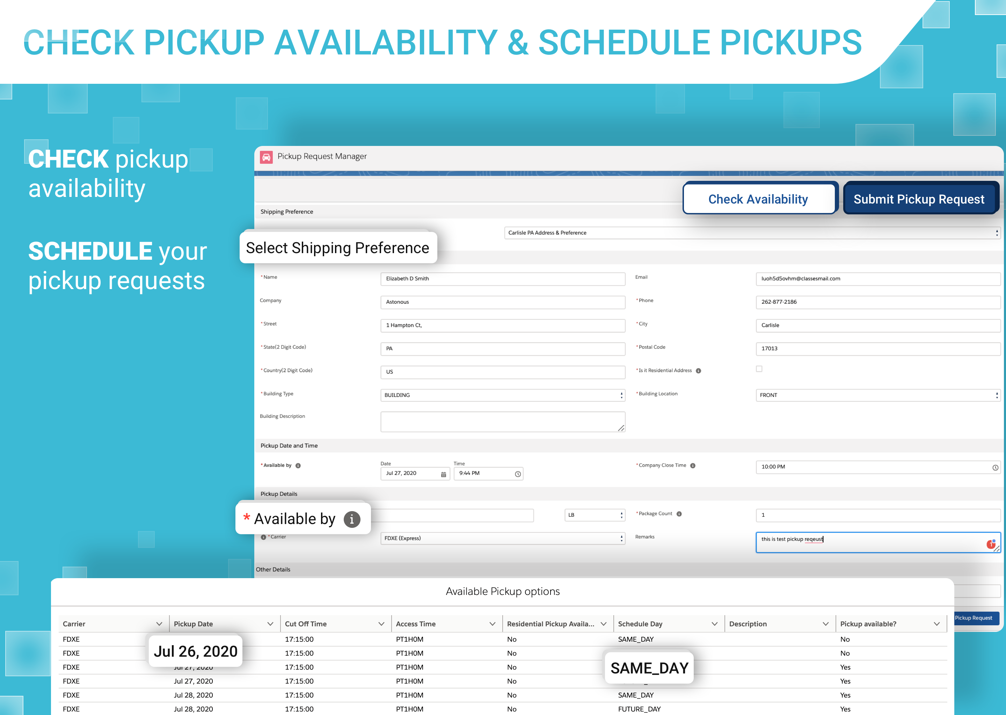Click the Residential Address info icon
This screenshot has height=715, width=1006.
tap(699, 371)
